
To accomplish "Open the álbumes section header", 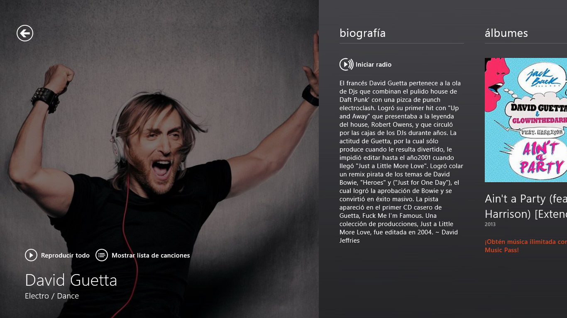I will [506, 33].
